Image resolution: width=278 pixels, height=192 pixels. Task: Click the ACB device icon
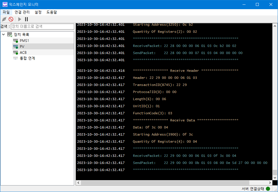(x=16, y=52)
